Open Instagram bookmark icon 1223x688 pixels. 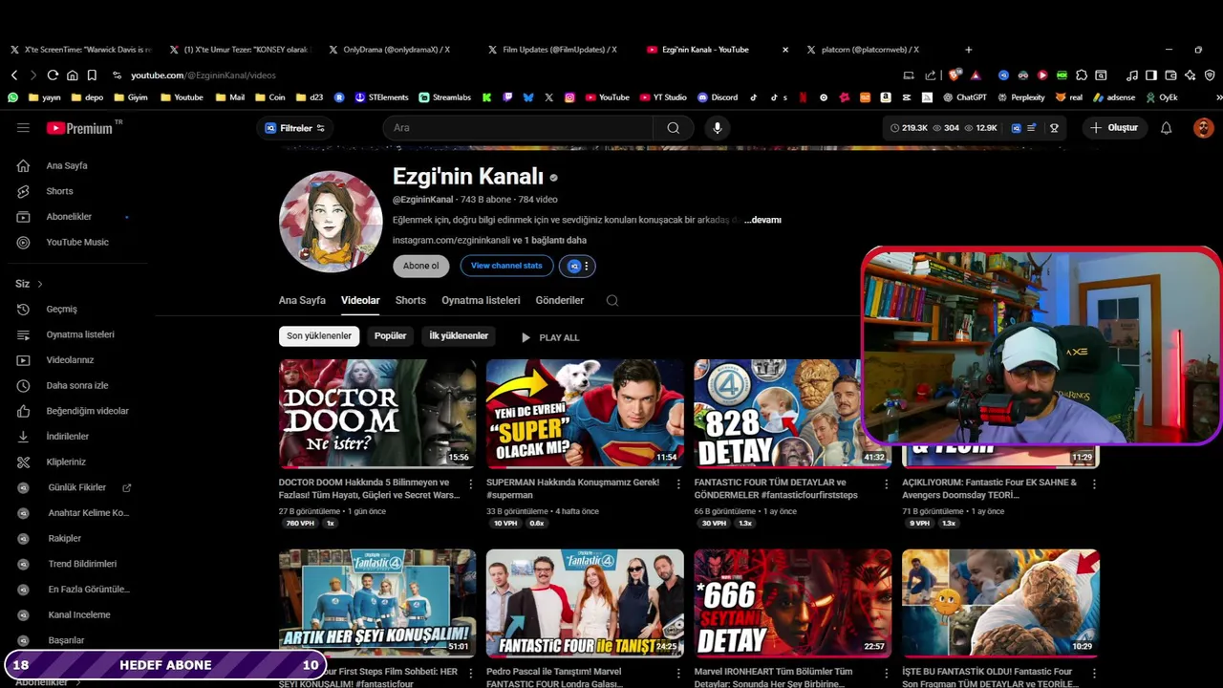tap(569, 97)
